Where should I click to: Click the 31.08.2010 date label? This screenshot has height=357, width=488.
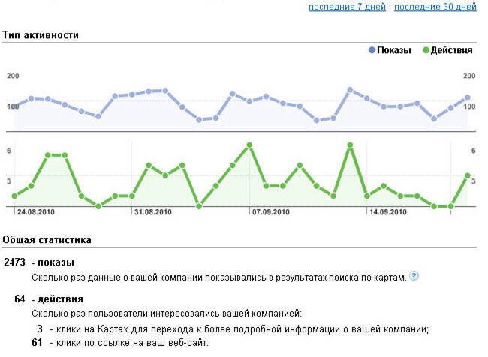click(153, 212)
